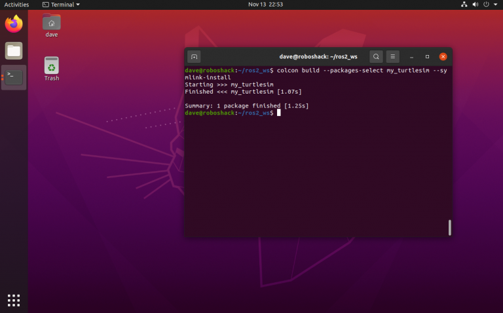Open the Files manager in dock

point(14,51)
